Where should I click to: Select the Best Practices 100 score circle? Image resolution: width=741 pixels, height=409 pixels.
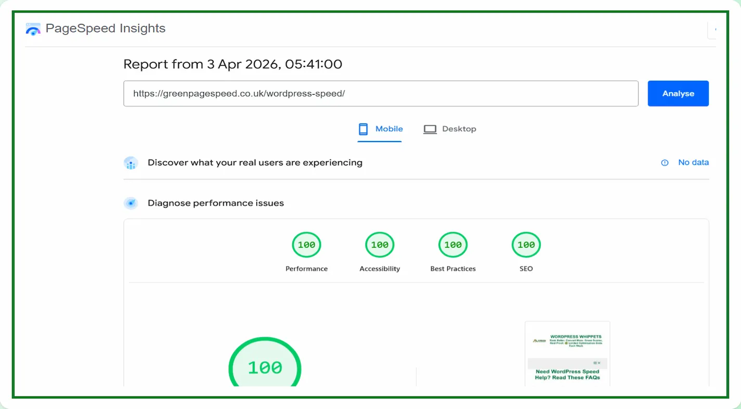tap(452, 245)
